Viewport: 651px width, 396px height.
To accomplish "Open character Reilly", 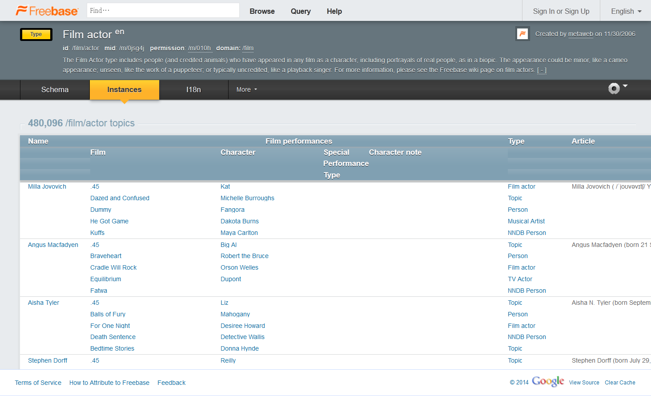I will [x=228, y=360].
